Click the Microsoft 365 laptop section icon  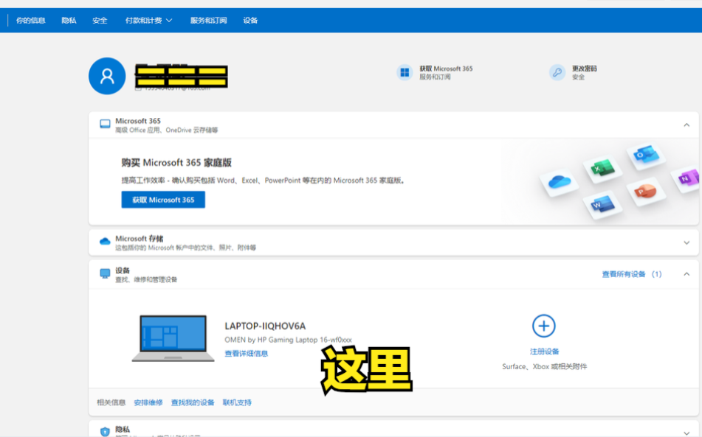coord(105,125)
